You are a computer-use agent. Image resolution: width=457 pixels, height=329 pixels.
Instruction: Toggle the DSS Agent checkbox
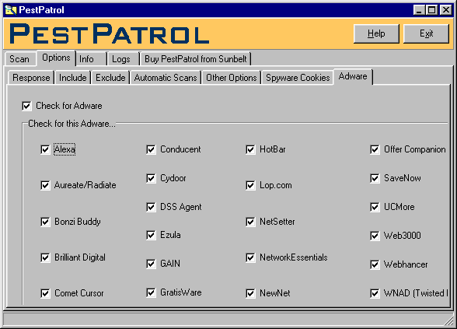pyautogui.click(x=151, y=207)
